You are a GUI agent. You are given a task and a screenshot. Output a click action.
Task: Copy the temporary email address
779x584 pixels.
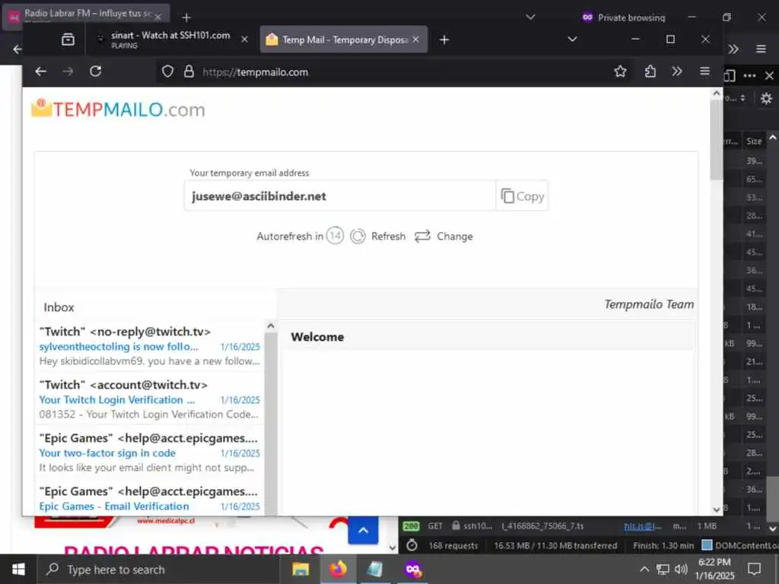522,195
